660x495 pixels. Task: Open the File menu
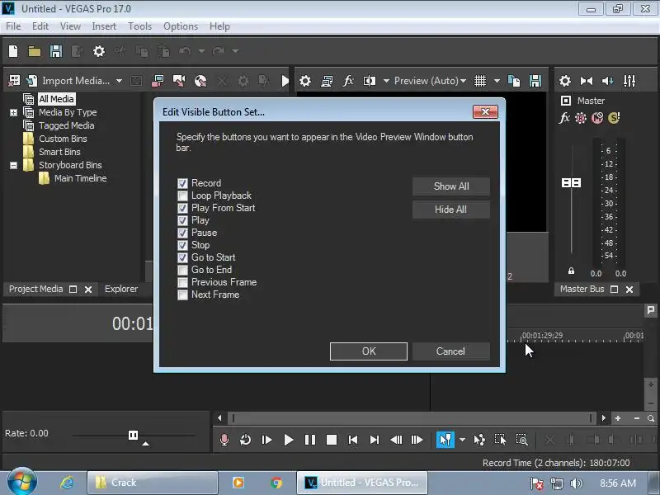(x=13, y=26)
